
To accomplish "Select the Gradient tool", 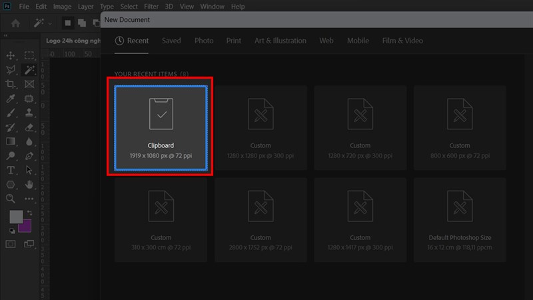I will (x=11, y=141).
